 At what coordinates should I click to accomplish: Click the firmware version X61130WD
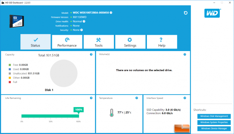point(79,17)
